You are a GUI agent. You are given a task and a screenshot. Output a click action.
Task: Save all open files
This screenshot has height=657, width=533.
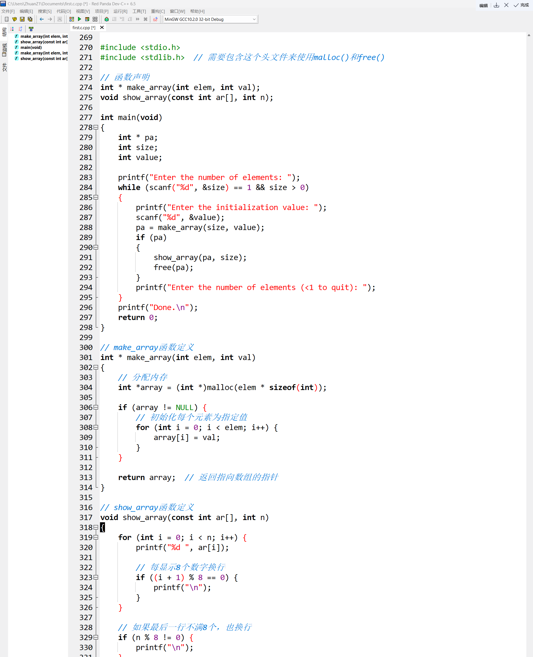pos(30,19)
